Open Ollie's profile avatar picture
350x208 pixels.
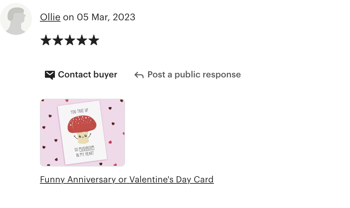pos(16,19)
